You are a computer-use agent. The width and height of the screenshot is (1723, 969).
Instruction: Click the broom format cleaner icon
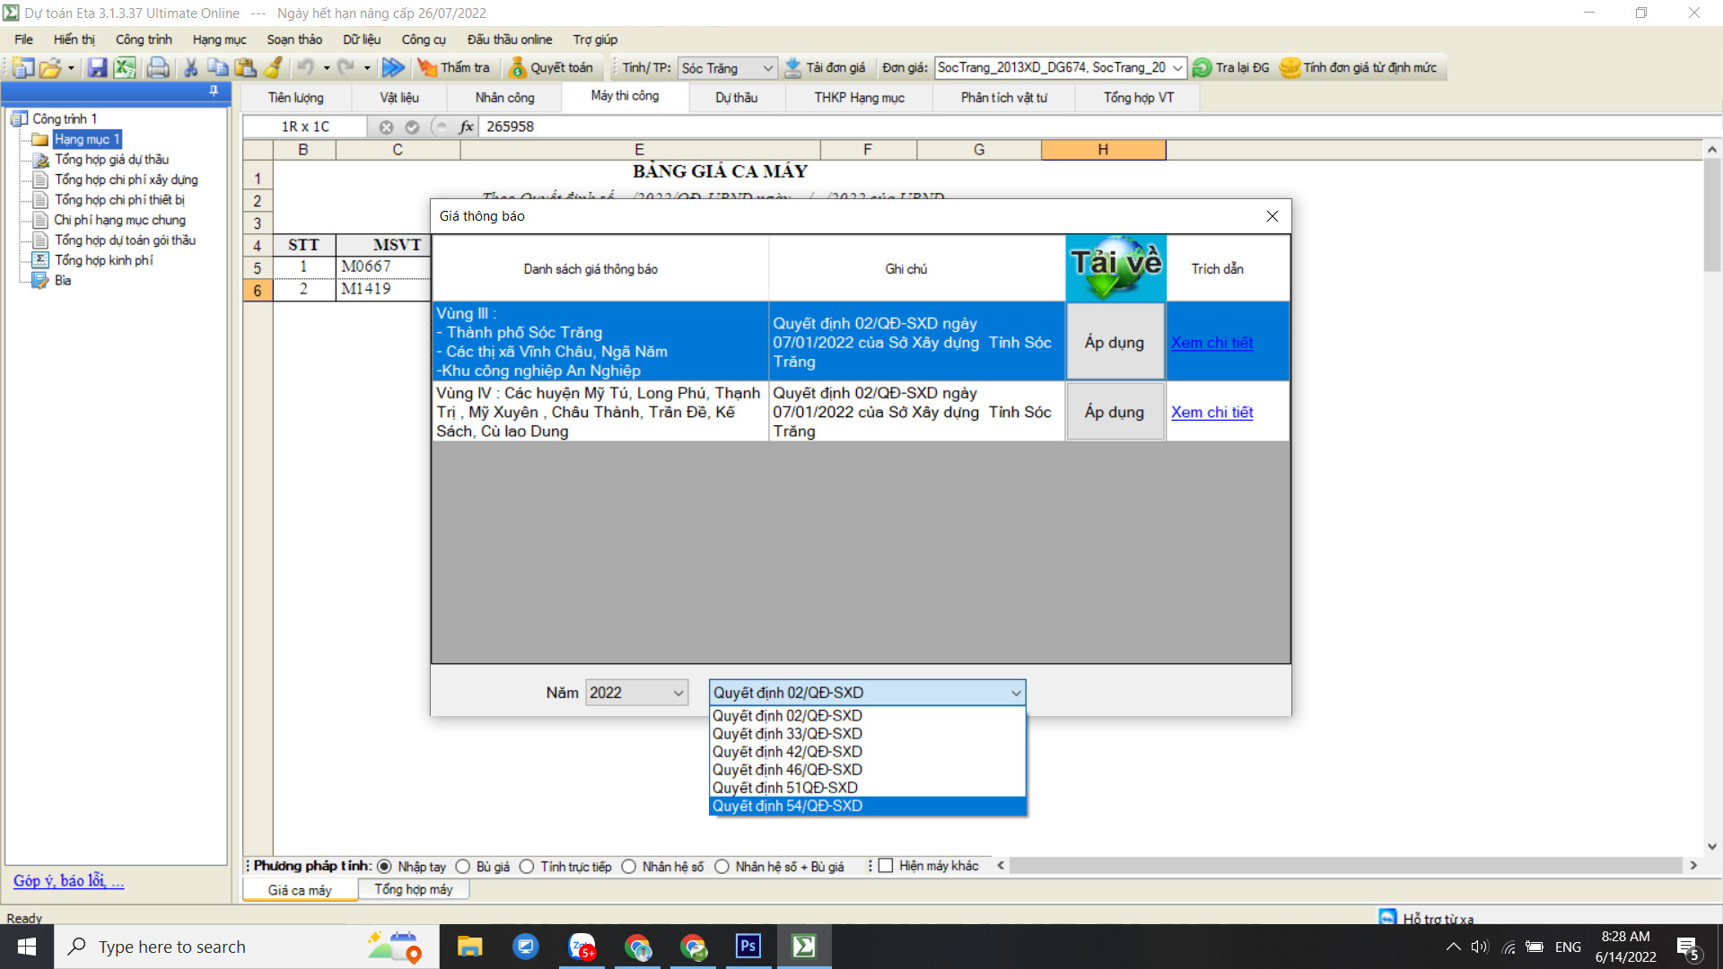[x=274, y=67]
